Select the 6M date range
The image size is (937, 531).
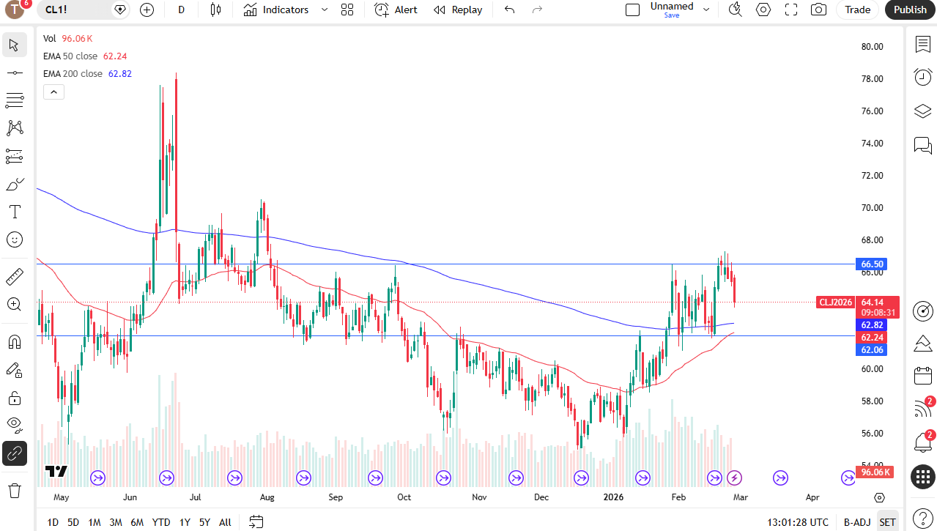[137, 522]
